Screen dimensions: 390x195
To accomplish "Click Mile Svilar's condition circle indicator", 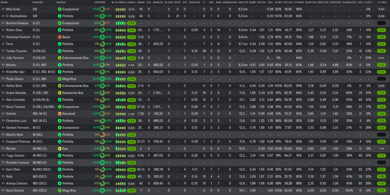I will (x=102, y=9).
